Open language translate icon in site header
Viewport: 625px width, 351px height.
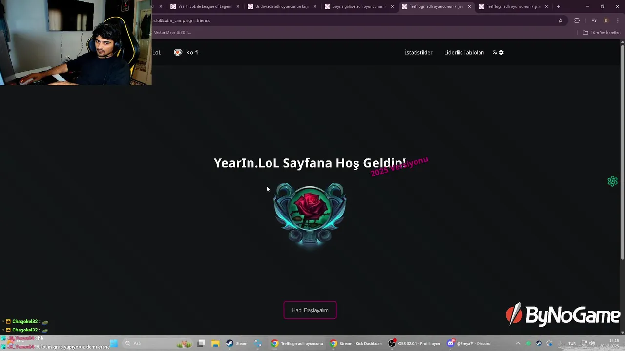[495, 52]
